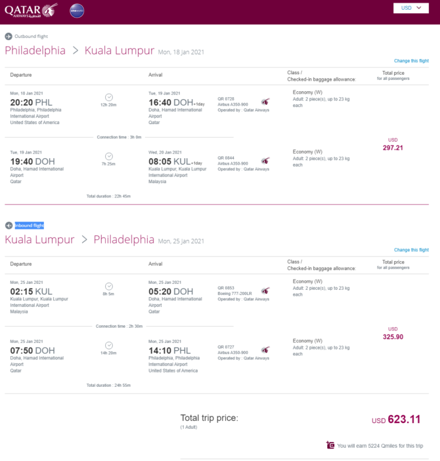
Task: Click the clock icon above 7h 25m duration
Action: [x=108, y=157]
